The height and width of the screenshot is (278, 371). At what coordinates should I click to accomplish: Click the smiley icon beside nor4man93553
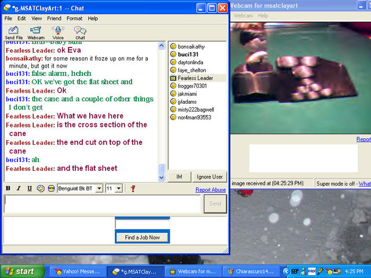click(173, 117)
